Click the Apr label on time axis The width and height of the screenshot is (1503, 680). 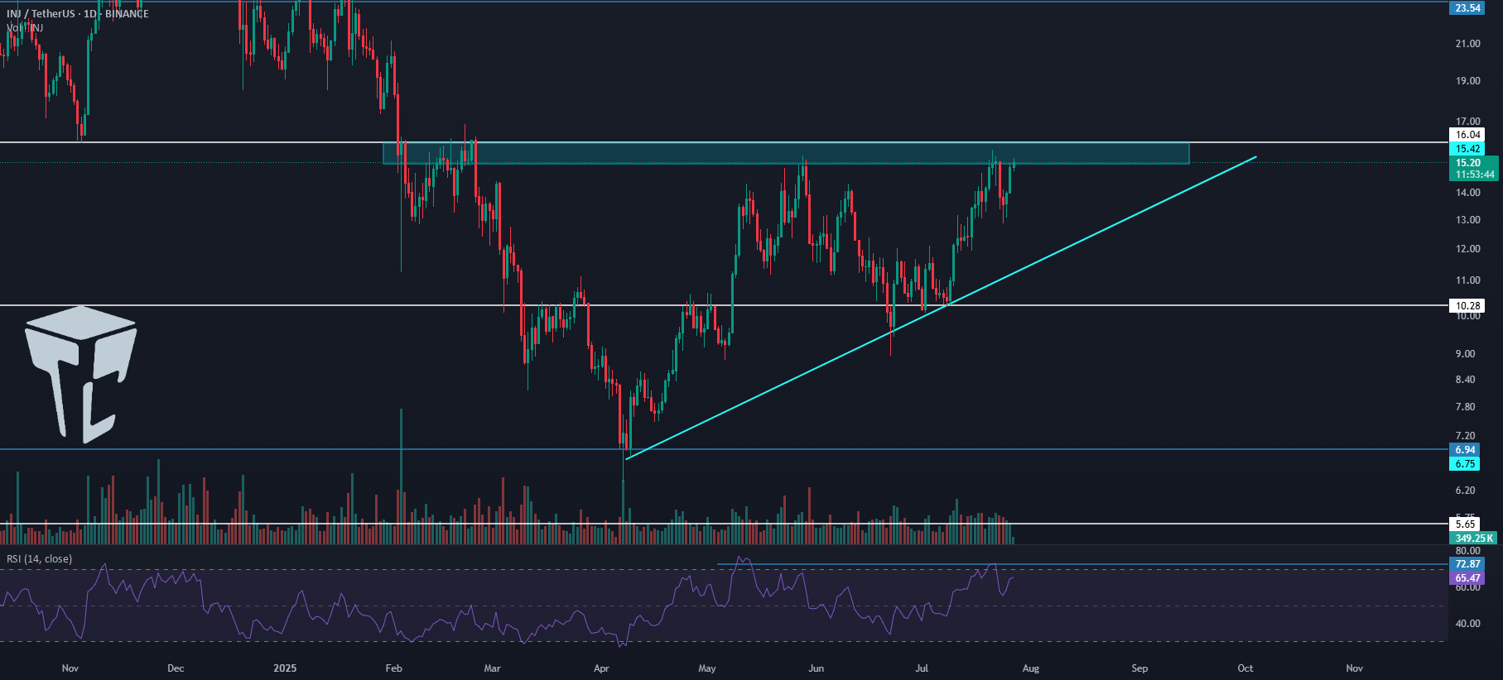[x=601, y=668]
